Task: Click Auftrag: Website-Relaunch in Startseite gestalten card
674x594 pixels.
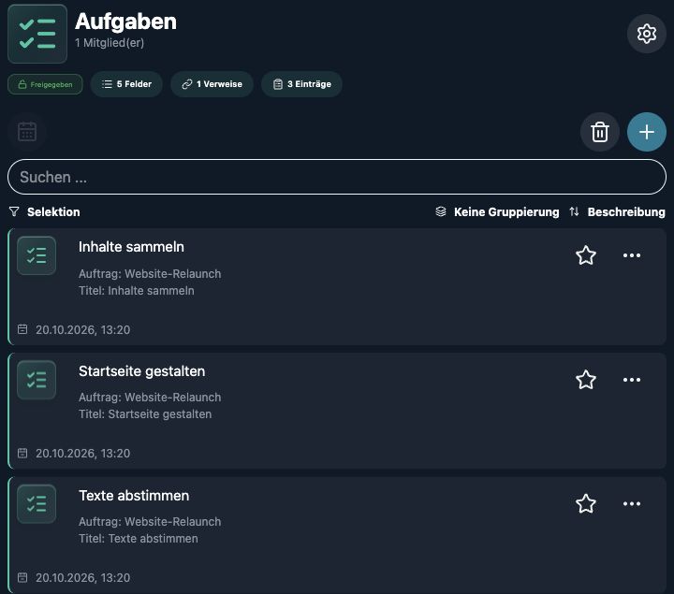Action: click(x=150, y=398)
